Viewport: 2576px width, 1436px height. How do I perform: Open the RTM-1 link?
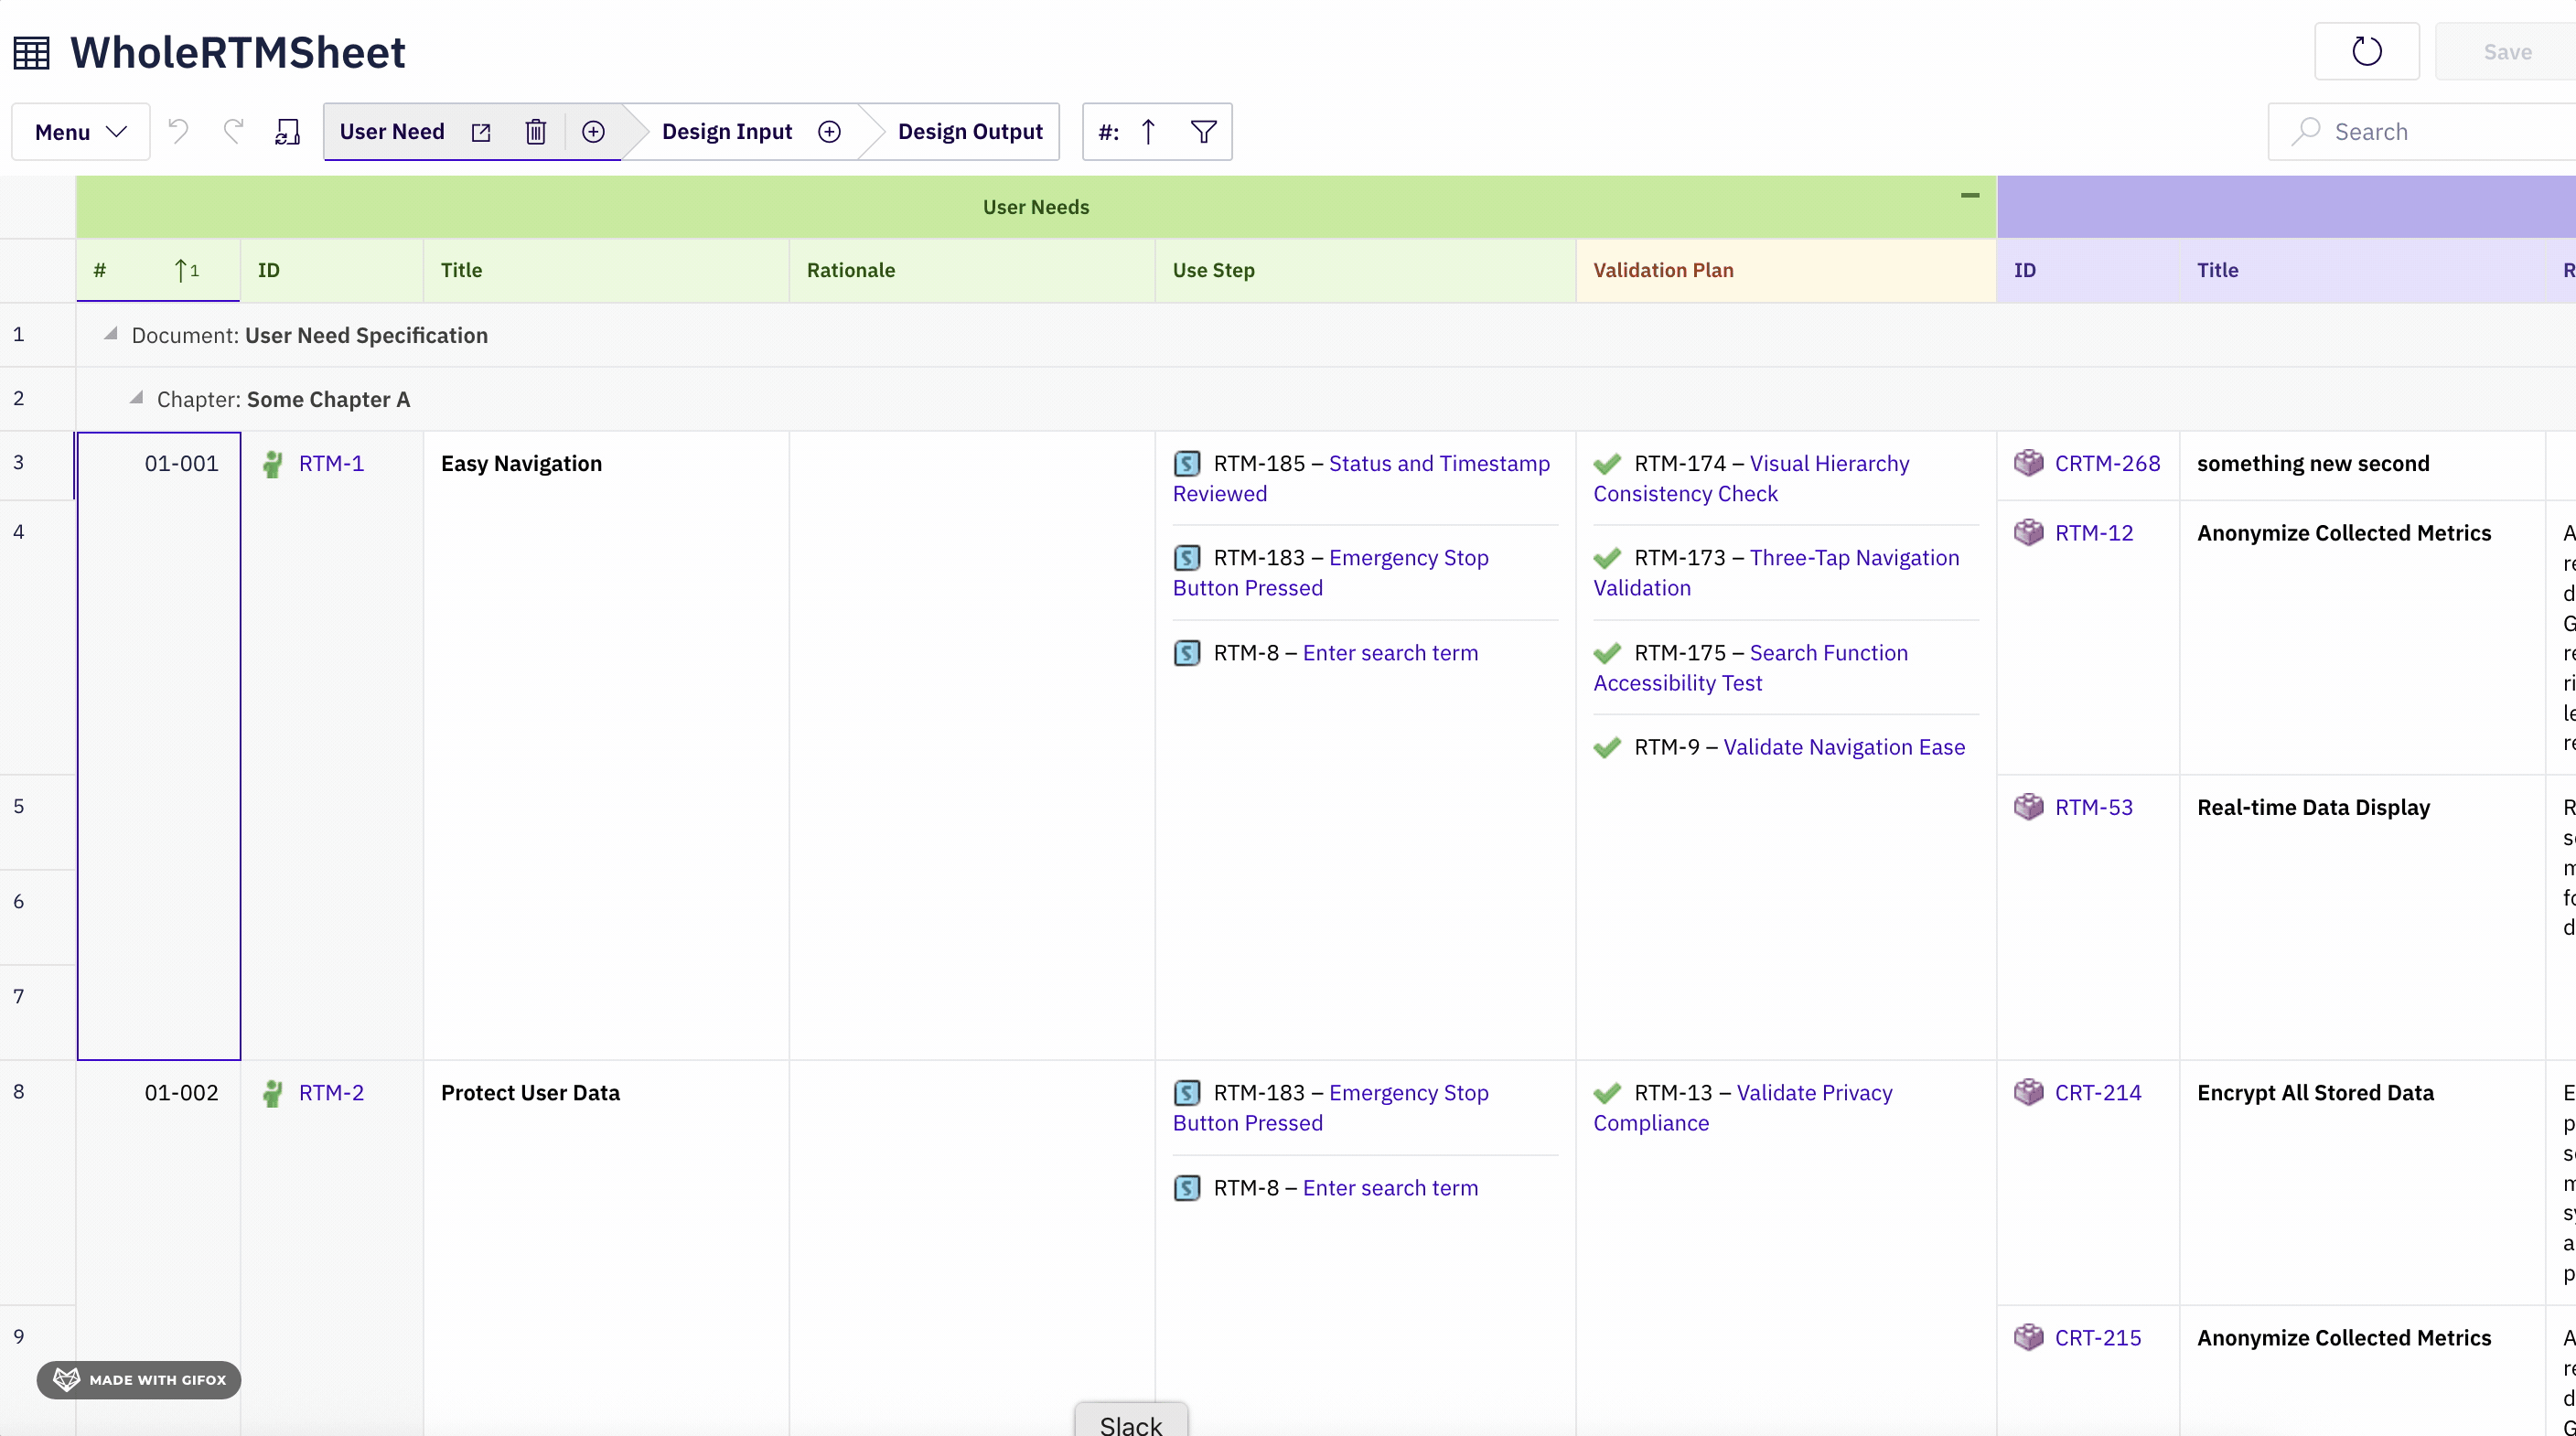coord(331,463)
